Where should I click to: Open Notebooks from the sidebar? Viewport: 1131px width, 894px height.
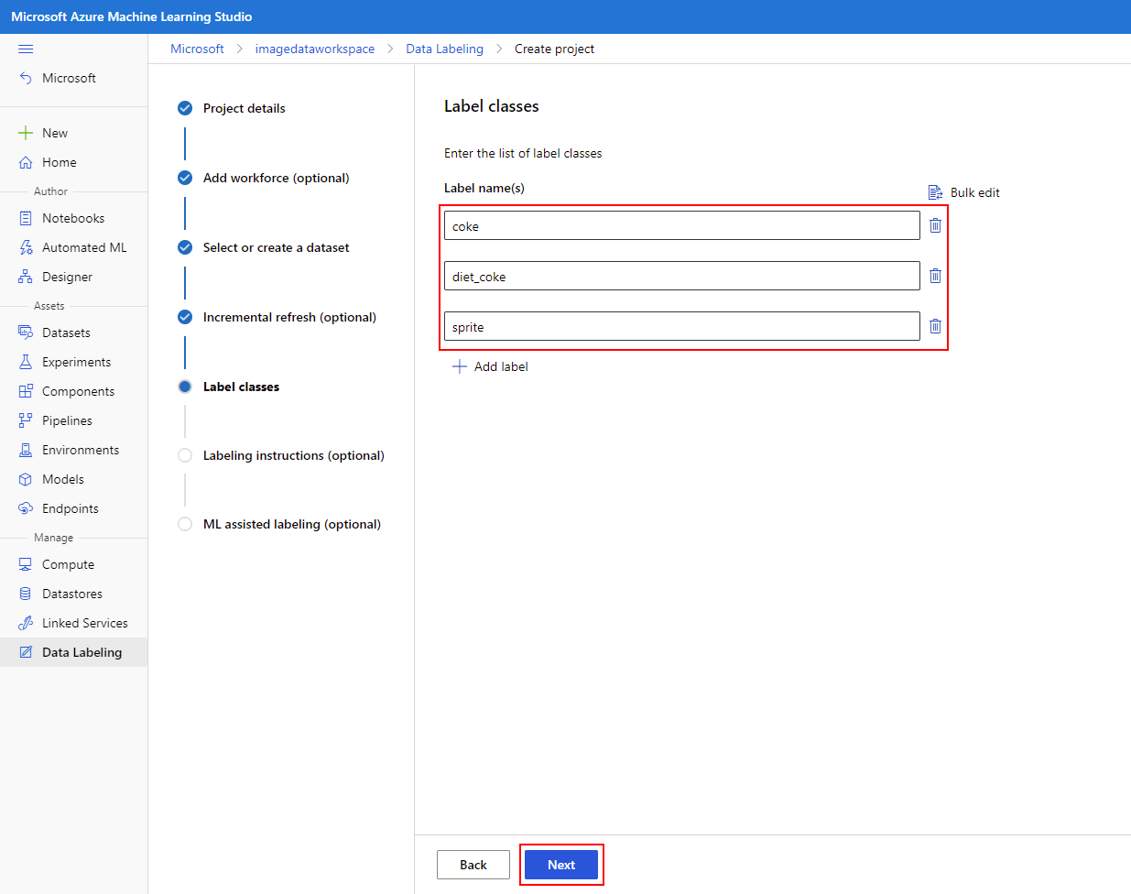[x=73, y=218]
